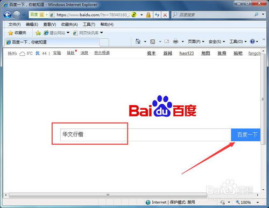Click the Baidu search box containing 华文行楷
269x208 pixels.
[x=146, y=135]
